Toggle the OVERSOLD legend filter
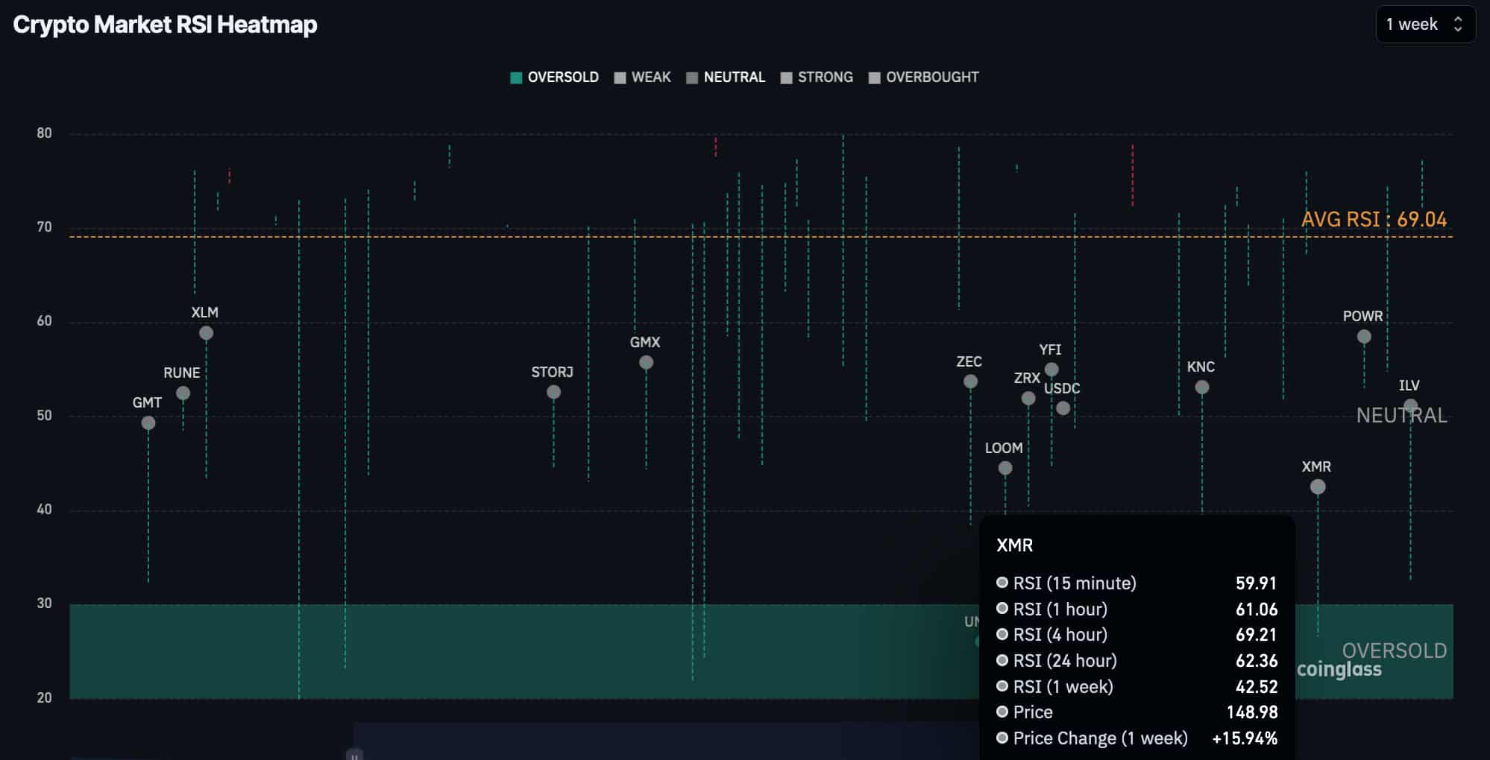1490x760 pixels. 562,77
